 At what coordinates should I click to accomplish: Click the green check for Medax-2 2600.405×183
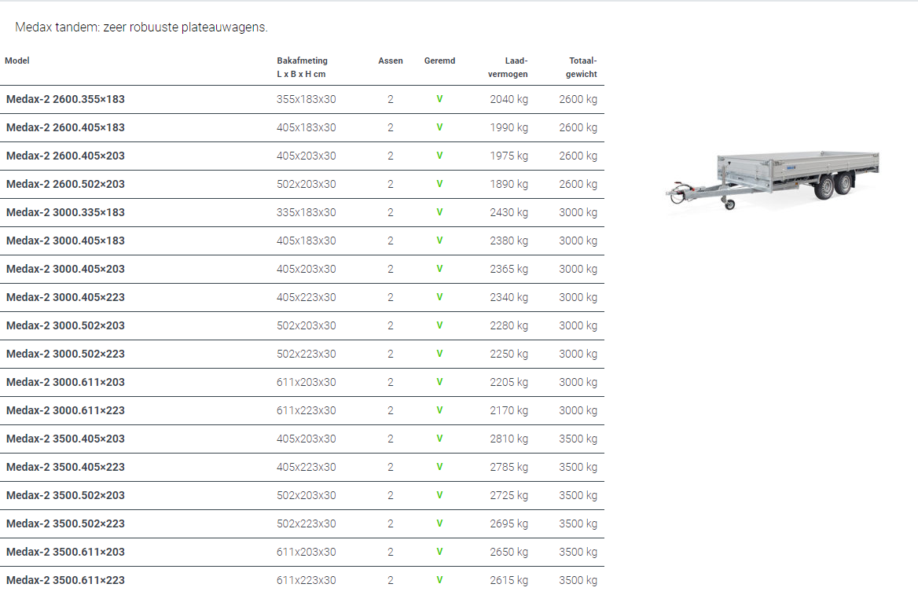[439, 127]
